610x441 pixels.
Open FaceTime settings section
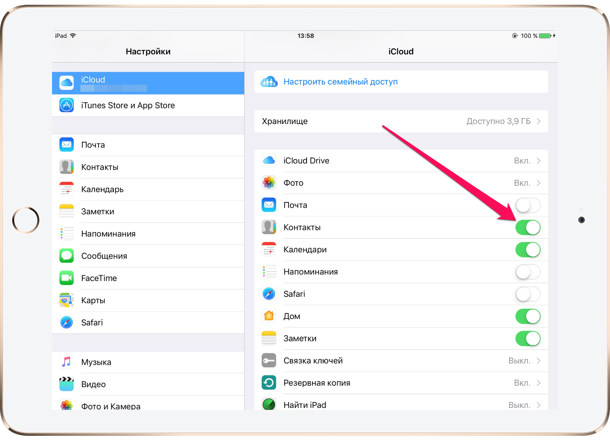148,278
